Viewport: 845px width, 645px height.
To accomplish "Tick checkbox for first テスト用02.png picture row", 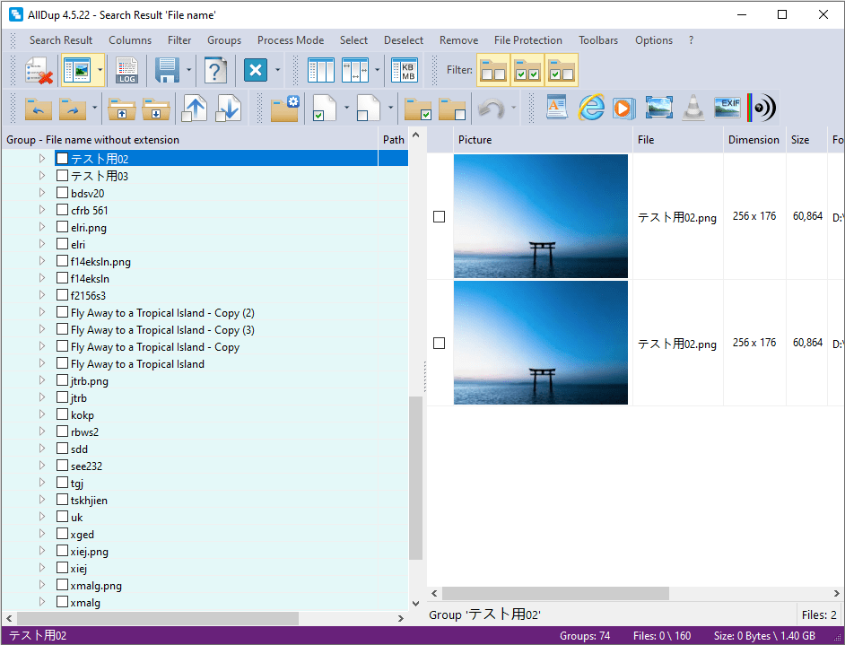I will click(439, 216).
